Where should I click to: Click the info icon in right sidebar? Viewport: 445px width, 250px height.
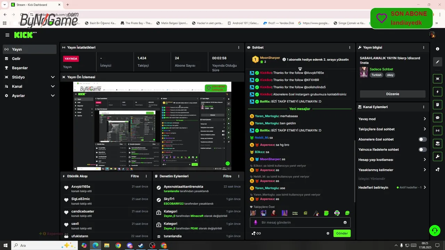[438, 49]
